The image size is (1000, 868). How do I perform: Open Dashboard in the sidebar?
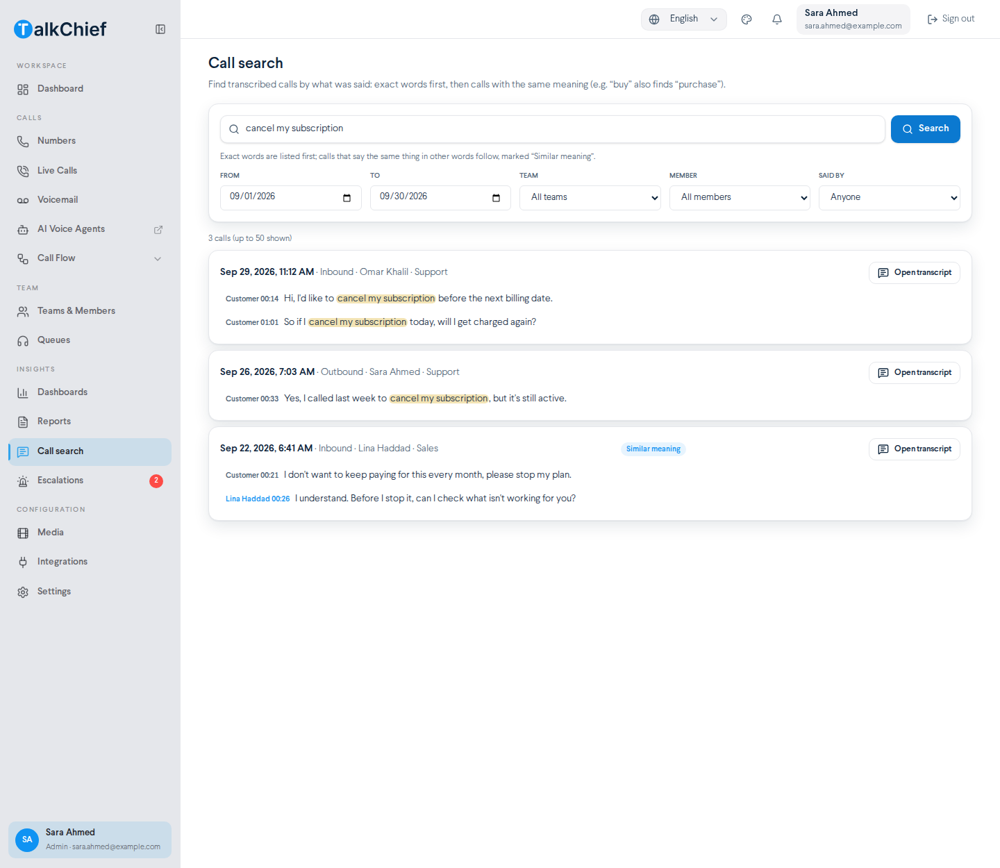tap(90, 89)
